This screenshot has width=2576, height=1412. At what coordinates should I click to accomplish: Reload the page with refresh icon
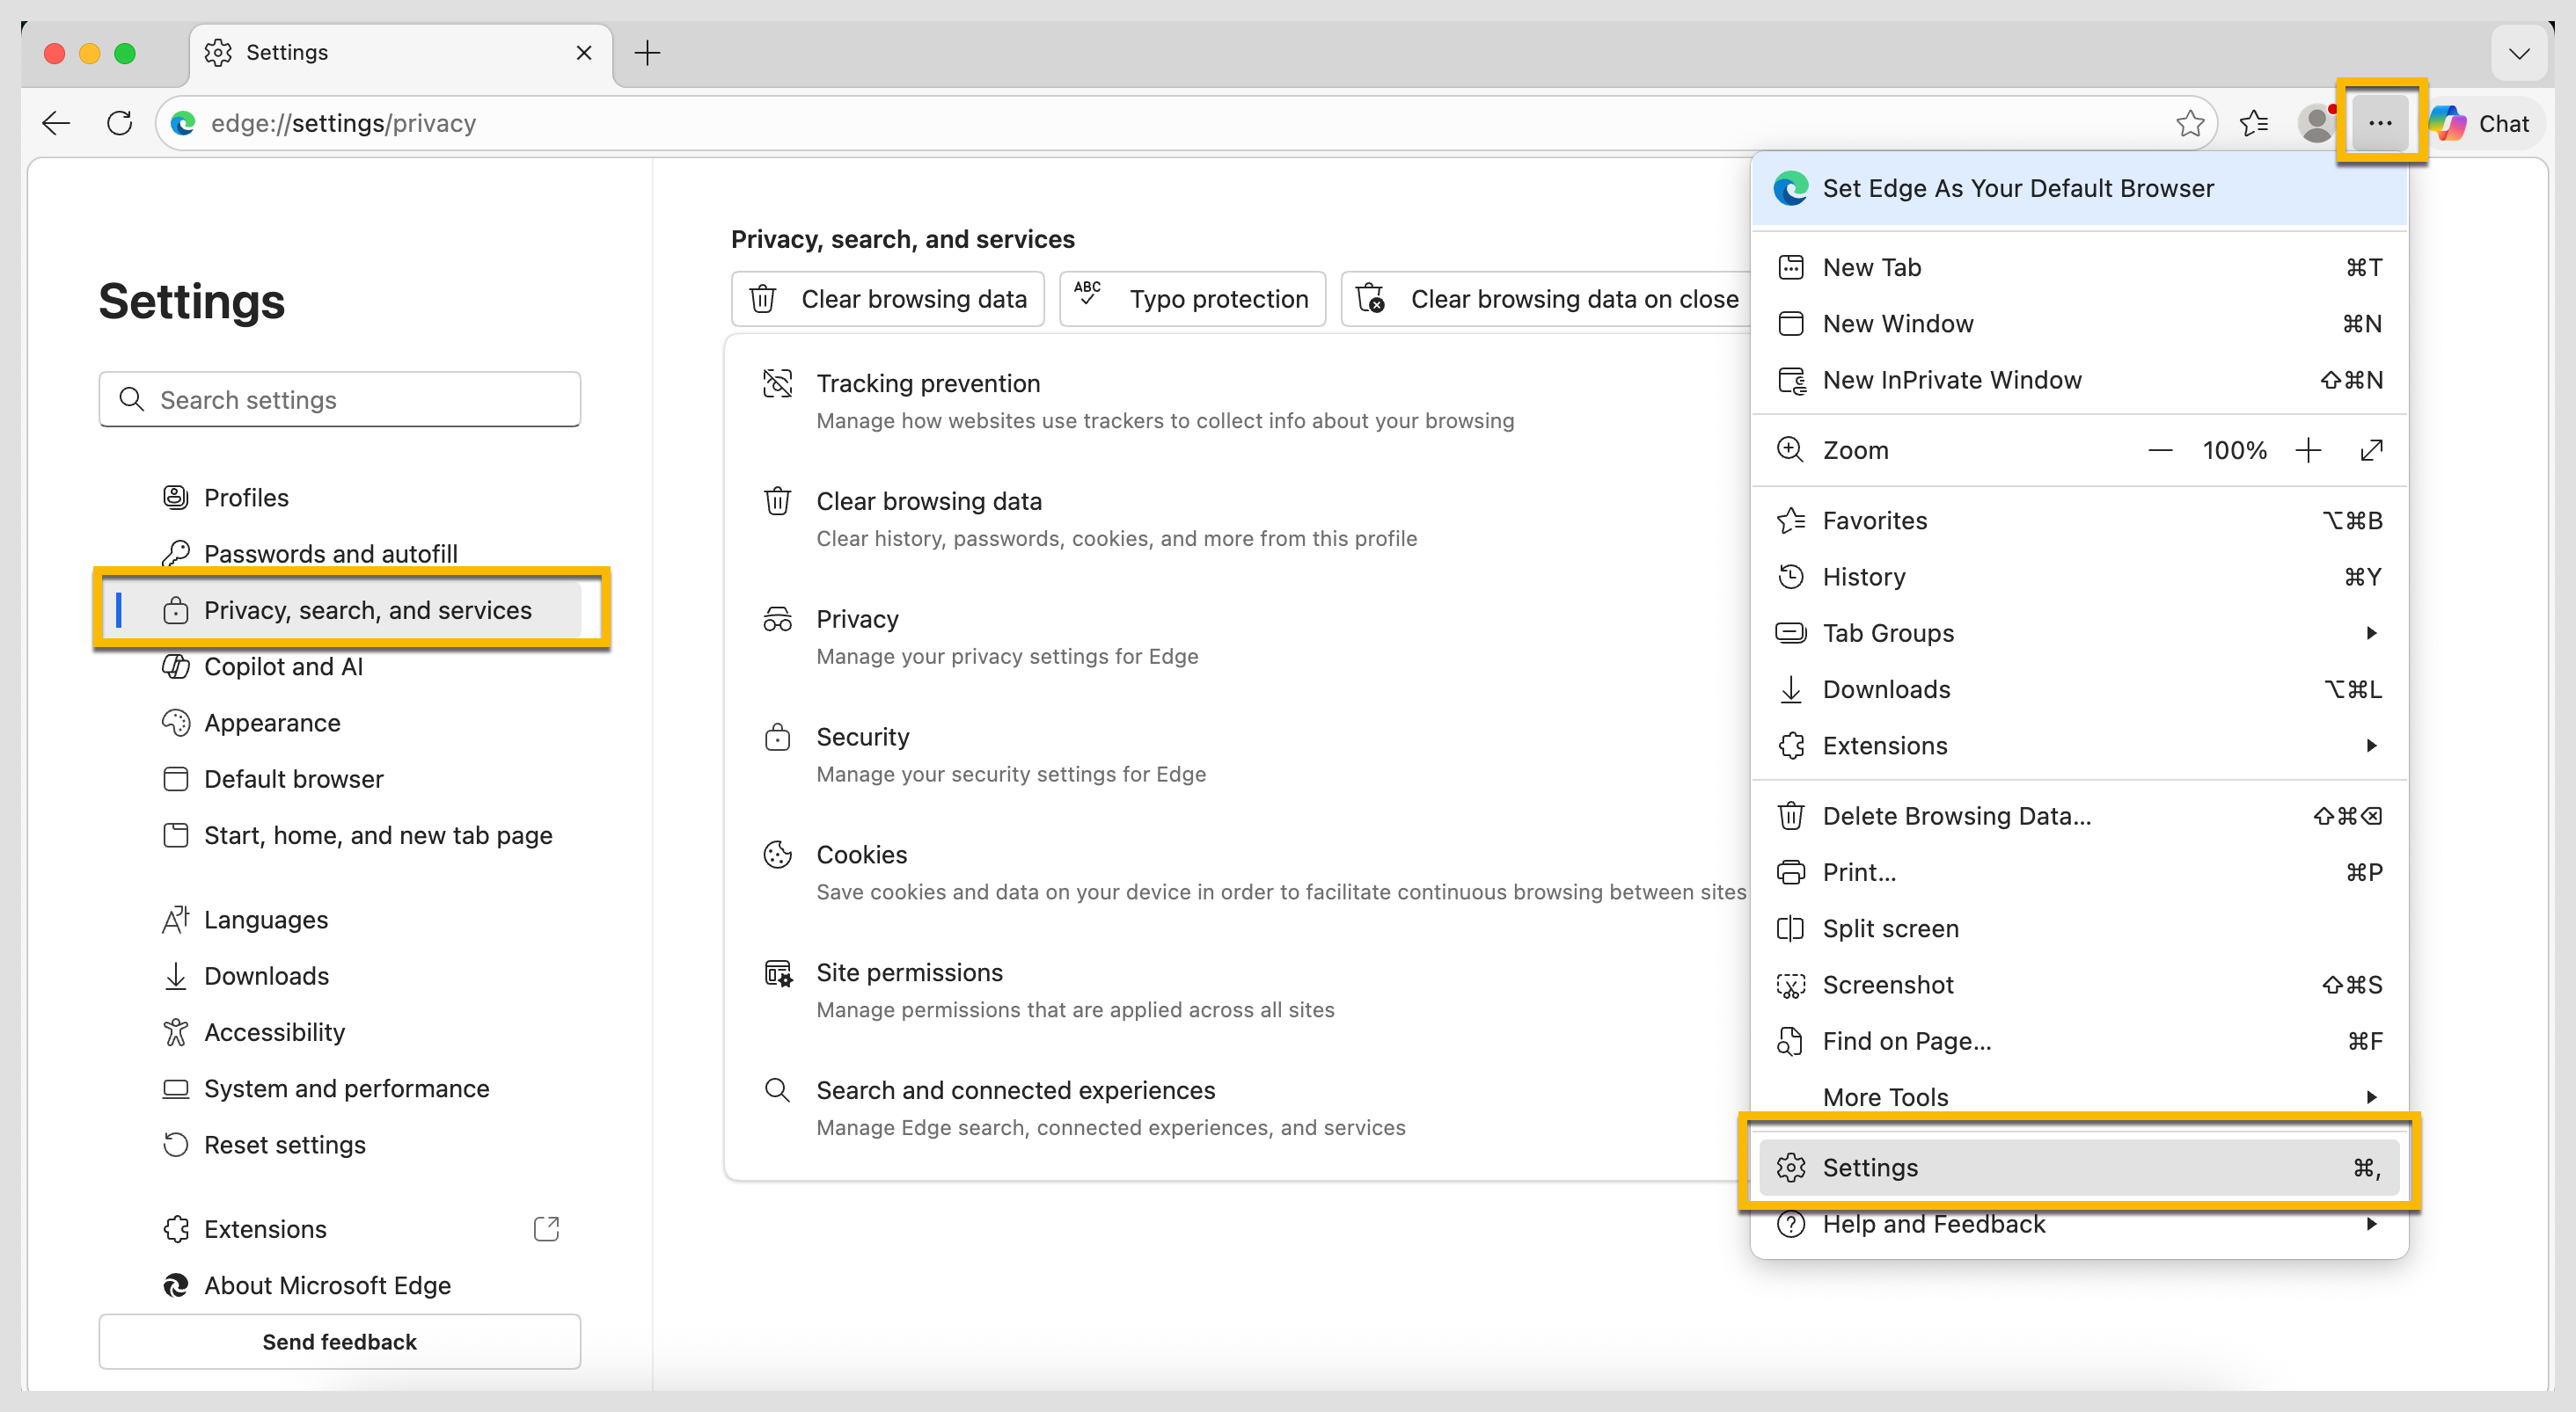(x=120, y=123)
